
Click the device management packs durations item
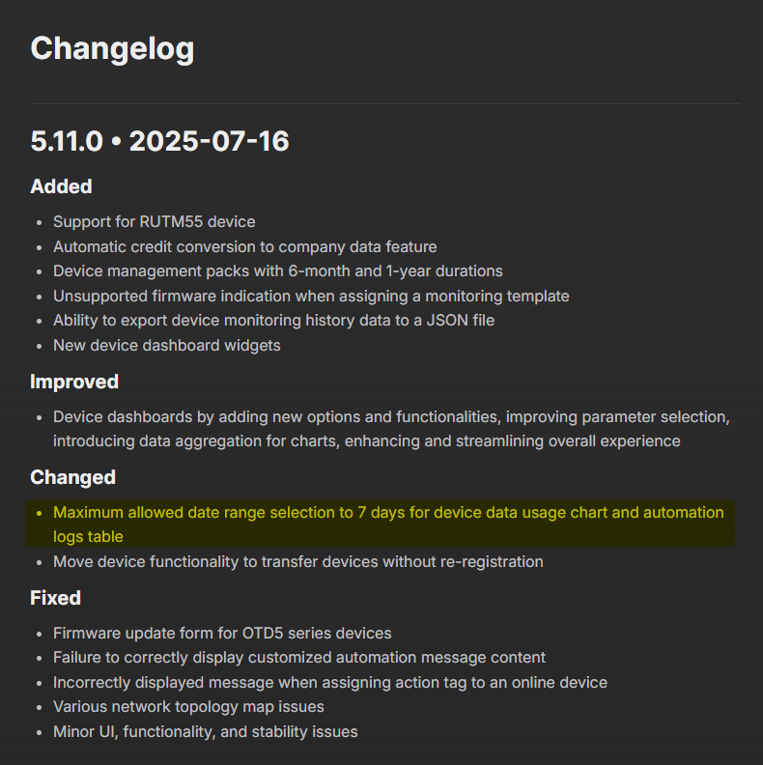click(277, 271)
